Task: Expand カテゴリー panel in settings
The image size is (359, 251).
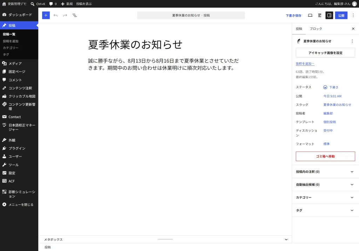Action: (325, 197)
